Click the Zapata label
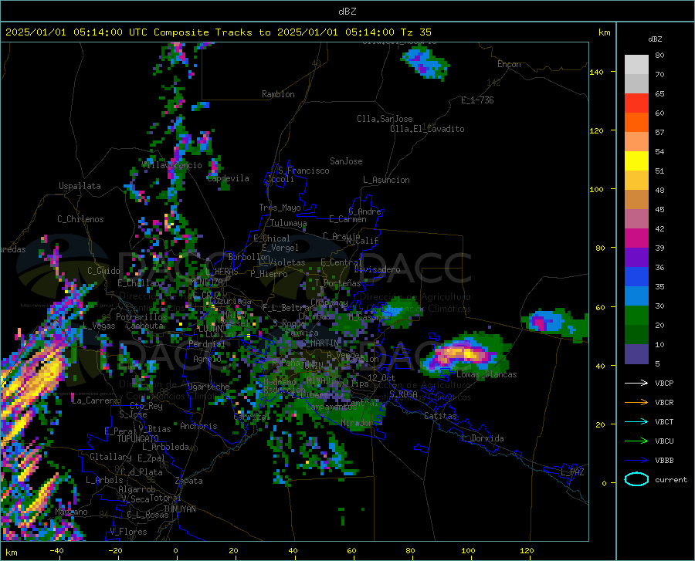Image resolution: width=695 pixels, height=561 pixels. (189, 481)
